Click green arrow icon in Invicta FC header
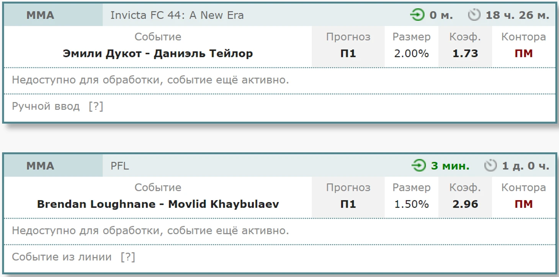The image size is (559, 277). coord(417,15)
